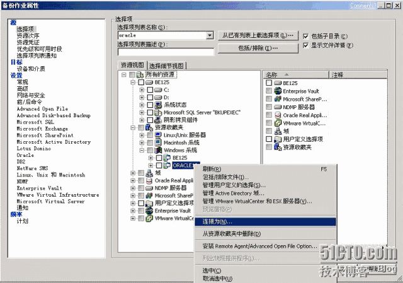
Task: Click the 注释 column header
Action: (358, 75)
